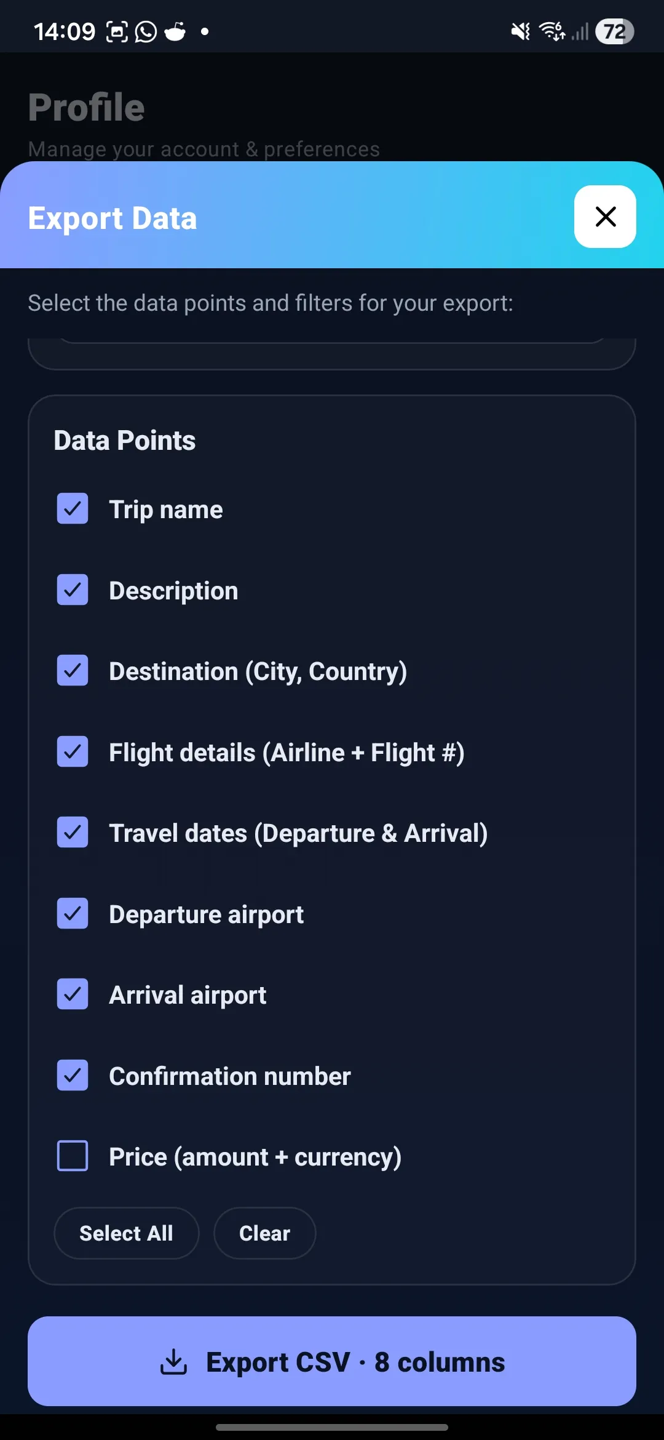Enable the Price (amount + currency) checkbox
The image size is (664, 1440).
click(x=73, y=1156)
